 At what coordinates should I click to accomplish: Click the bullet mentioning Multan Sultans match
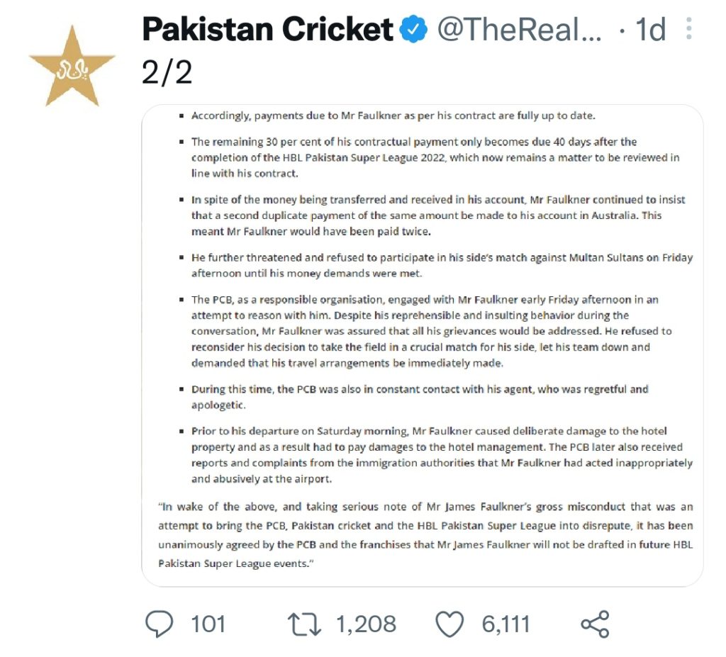click(x=442, y=265)
